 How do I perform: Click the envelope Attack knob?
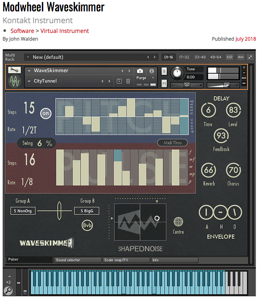(206, 212)
